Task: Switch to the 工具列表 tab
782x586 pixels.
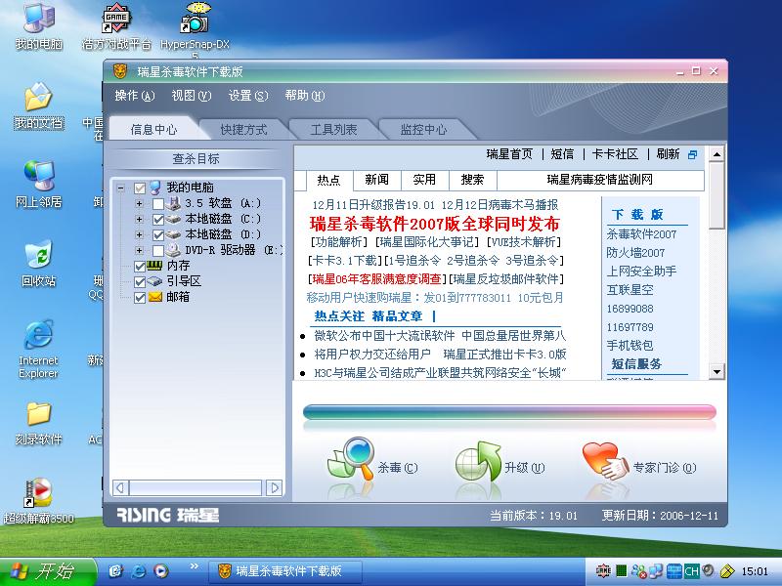Action: click(333, 130)
